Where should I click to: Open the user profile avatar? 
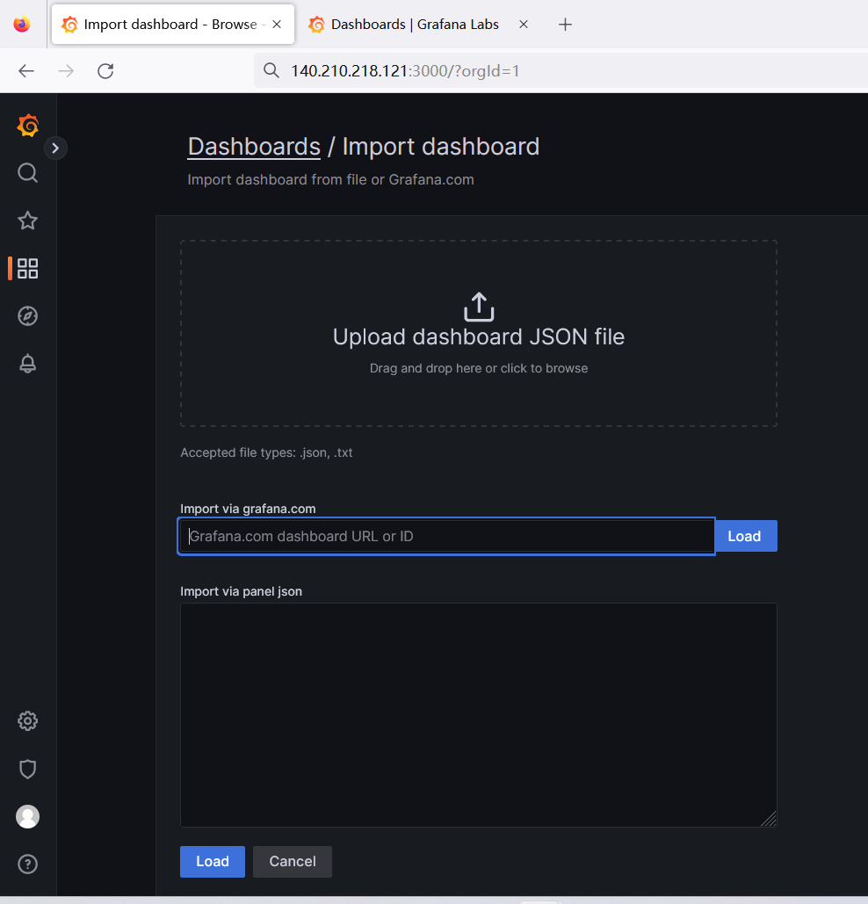point(27,816)
